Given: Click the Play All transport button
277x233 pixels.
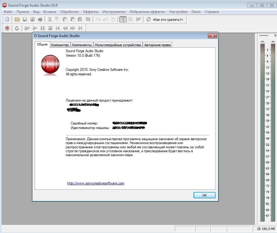Looking at the screenshot, I should click(27, 28).
